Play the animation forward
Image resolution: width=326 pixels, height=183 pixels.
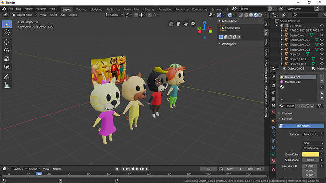137,169
